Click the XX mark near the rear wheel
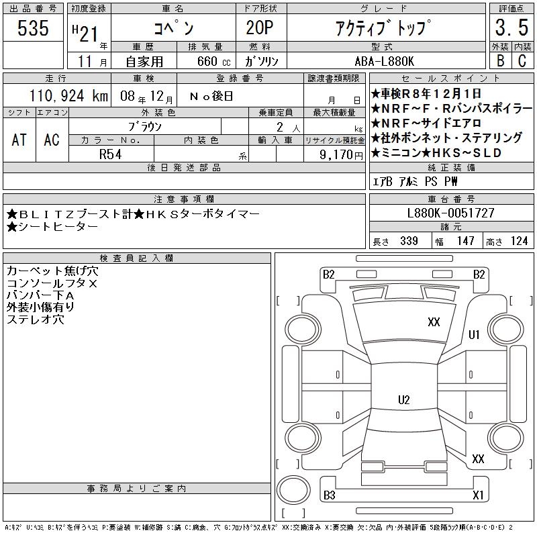This screenshot has height=537, width=537. (478, 459)
